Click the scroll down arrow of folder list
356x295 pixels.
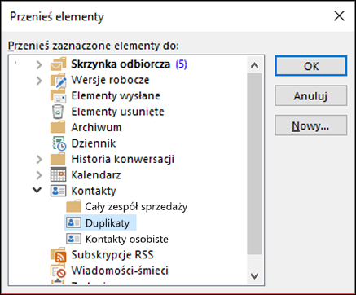pos(254,276)
